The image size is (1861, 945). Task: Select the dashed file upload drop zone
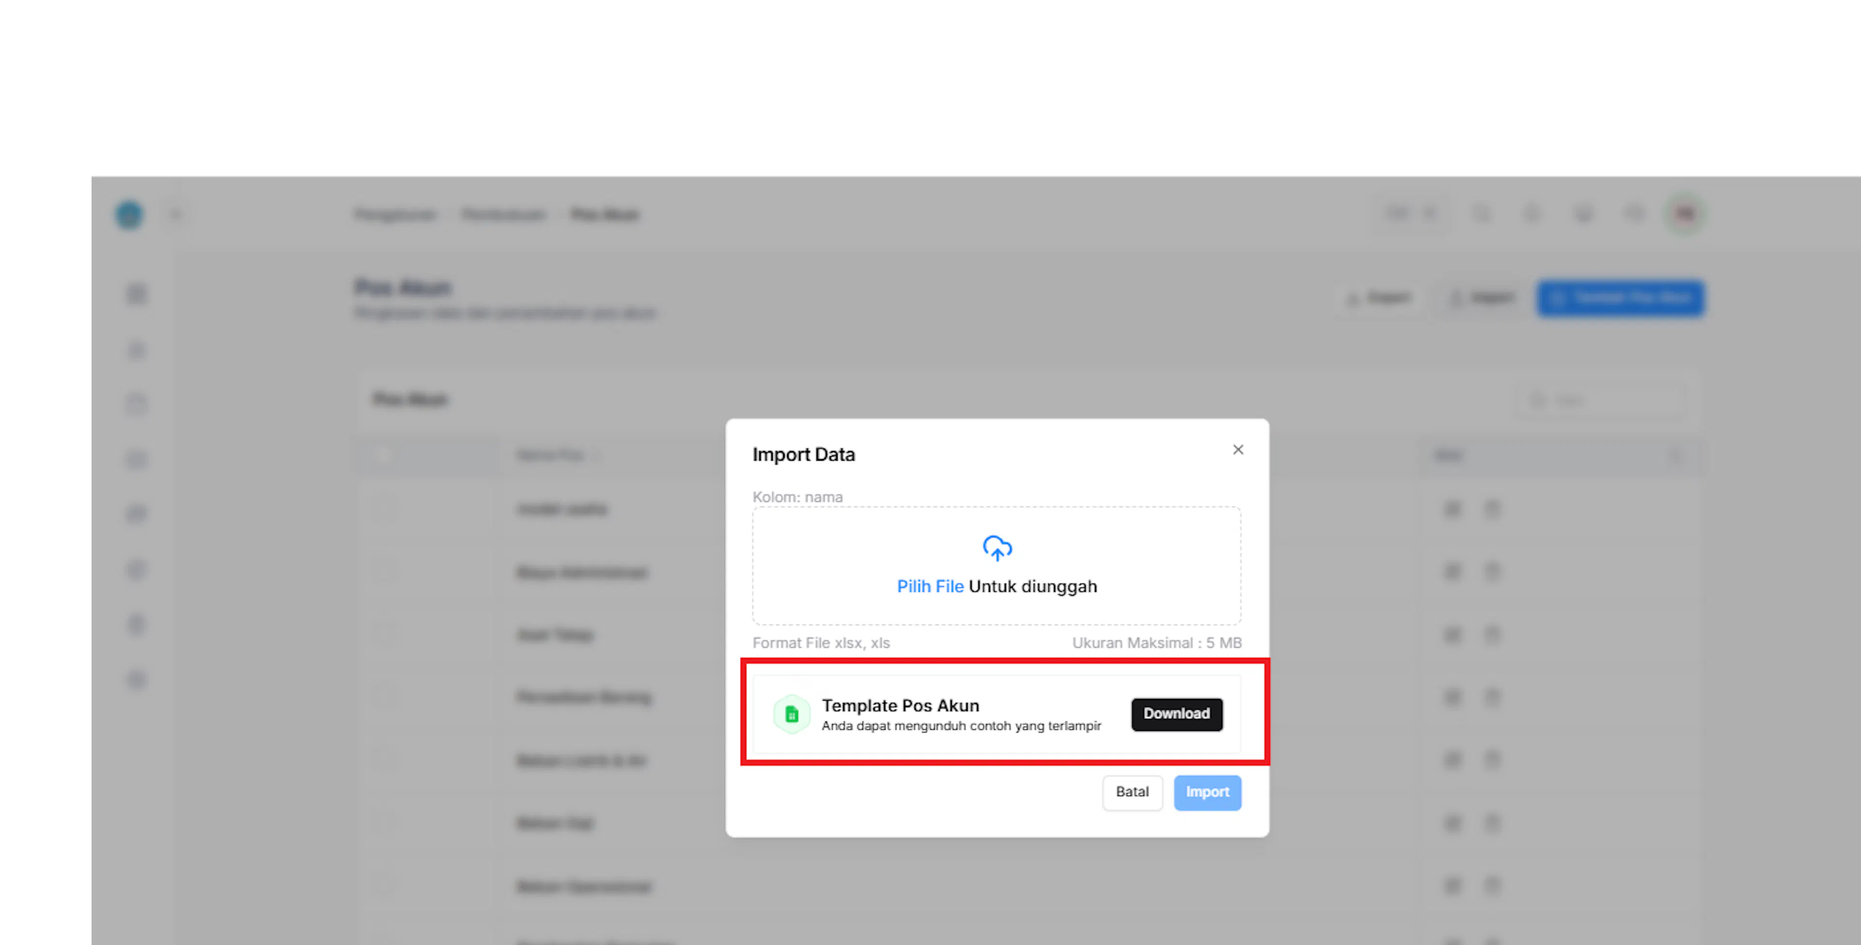(997, 565)
